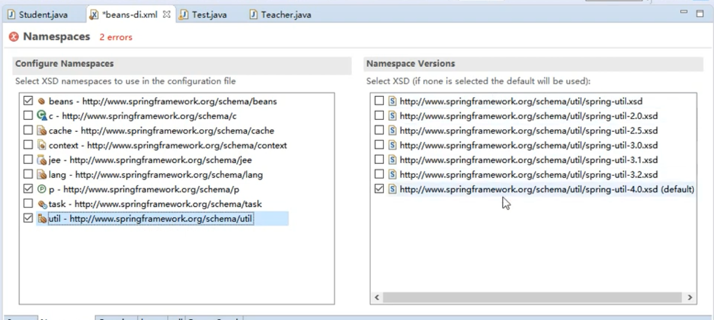Enable the lang namespace checkbox
The width and height of the screenshot is (714, 320).
pyautogui.click(x=28, y=174)
